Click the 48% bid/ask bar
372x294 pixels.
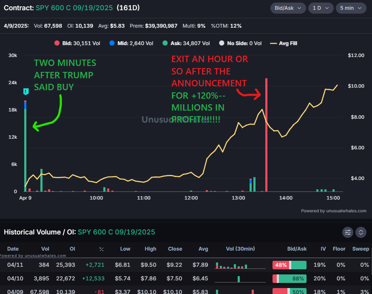(290, 265)
